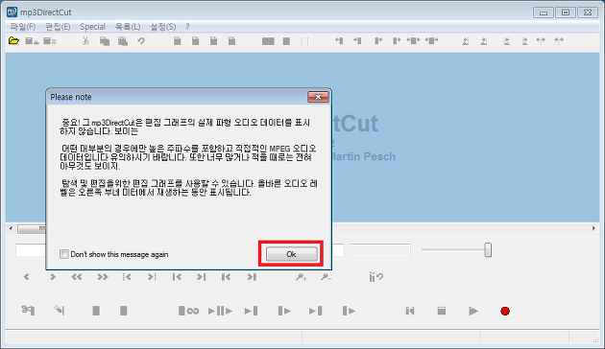Open the 설정(S) menu

163,27
